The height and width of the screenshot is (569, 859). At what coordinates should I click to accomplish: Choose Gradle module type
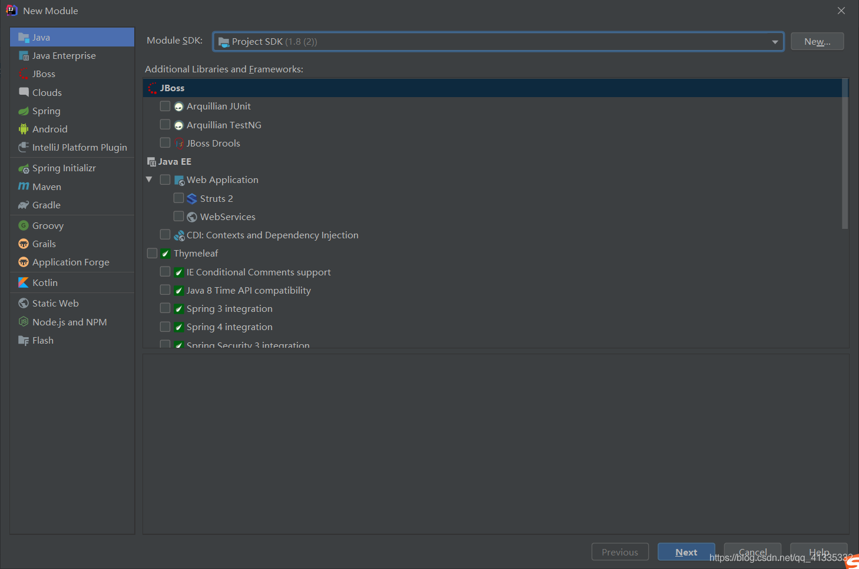72,205
